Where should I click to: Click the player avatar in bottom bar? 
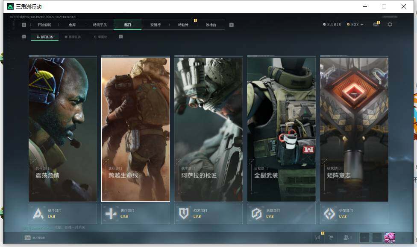(390, 238)
